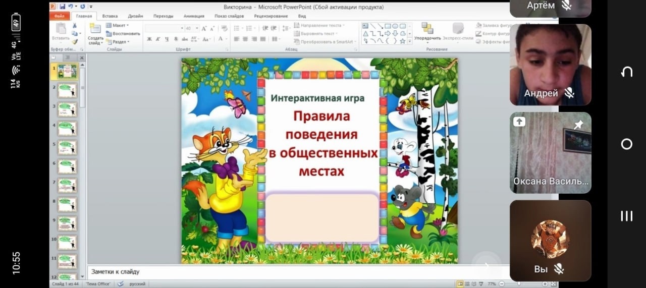Toggle italic К formatting
This screenshot has width=646, height=288.
[x=158, y=39]
